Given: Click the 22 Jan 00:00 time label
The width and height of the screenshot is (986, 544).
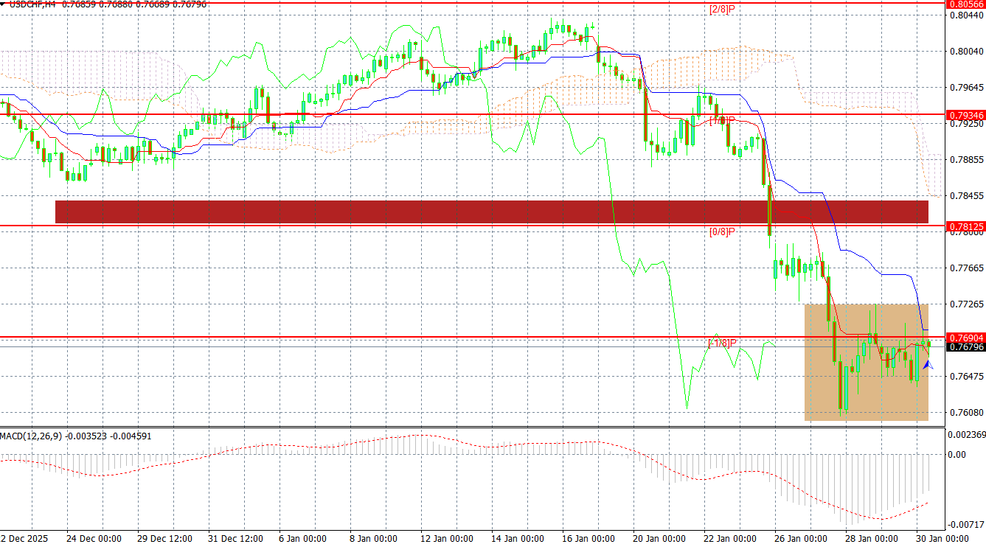Looking at the screenshot, I should [729, 538].
